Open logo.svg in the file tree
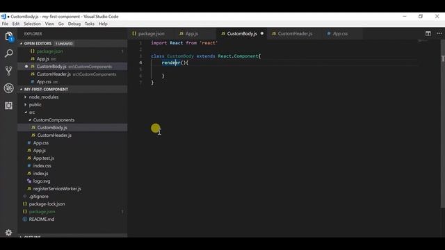This screenshot has width=445, height=250. pyautogui.click(x=42, y=181)
